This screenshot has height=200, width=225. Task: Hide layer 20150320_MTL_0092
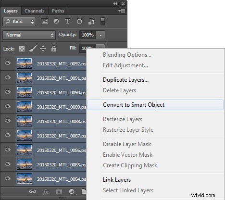(x=8, y=63)
